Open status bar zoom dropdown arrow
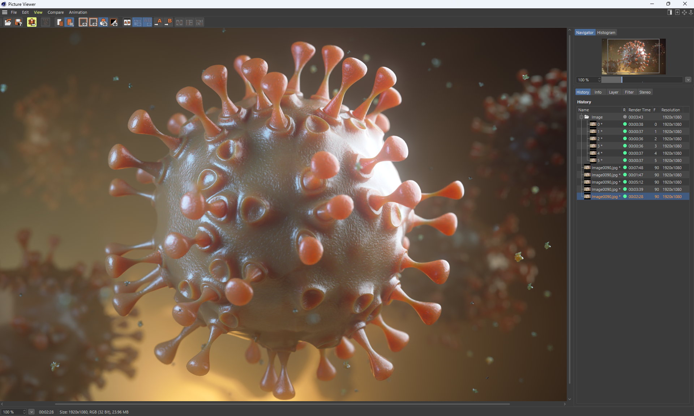The width and height of the screenshot is (694, 416). coord(31,412)
